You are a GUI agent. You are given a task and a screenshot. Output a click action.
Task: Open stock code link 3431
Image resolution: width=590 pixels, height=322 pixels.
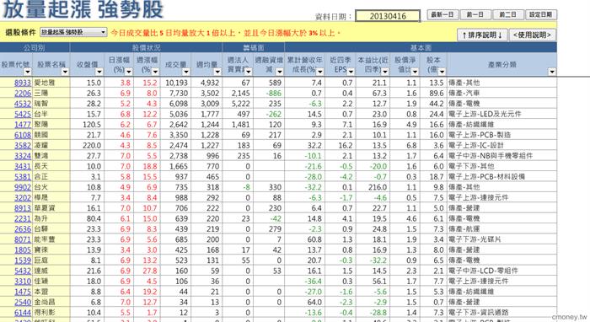23,166
